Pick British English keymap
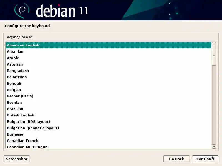This screenshot has width=222, height=166. point(109,115)
